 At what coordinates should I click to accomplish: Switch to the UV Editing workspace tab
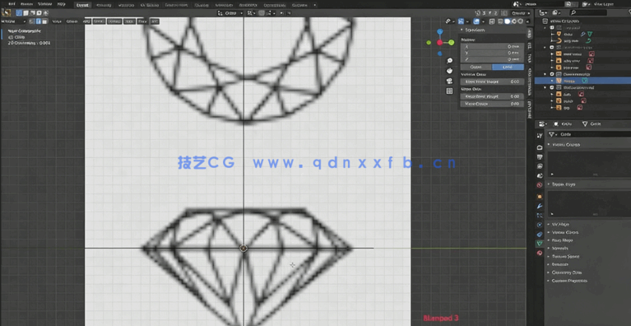149,5
